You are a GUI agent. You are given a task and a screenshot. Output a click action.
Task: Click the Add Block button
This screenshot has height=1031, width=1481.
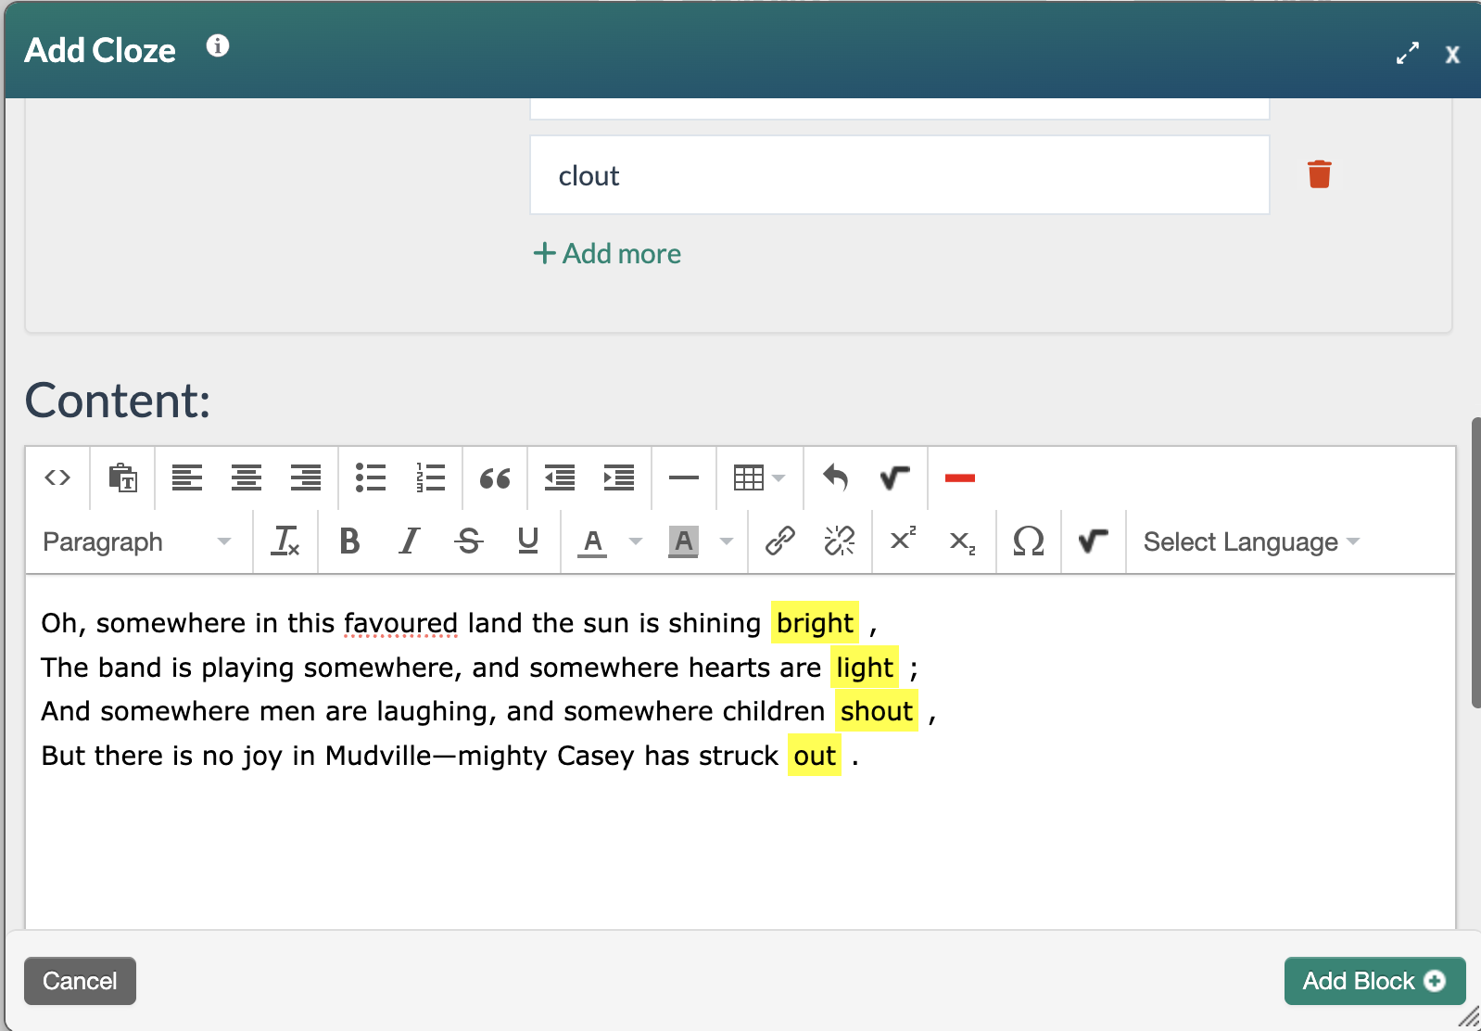[1374, 981]
